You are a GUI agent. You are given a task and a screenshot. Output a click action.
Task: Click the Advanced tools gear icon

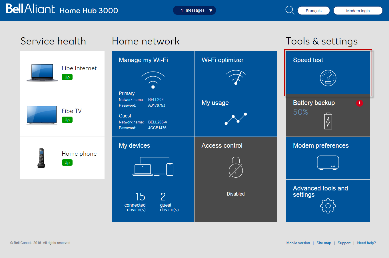328,206
